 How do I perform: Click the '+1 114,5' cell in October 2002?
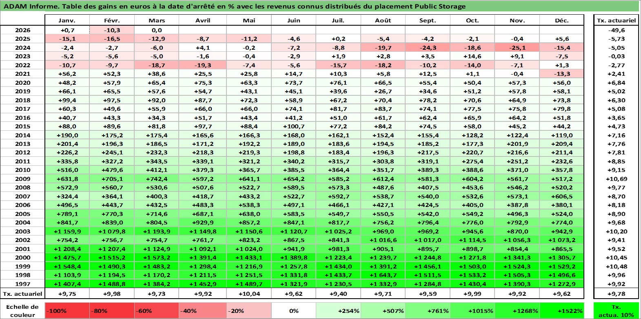pyautogui.click(x=472, y=240)
